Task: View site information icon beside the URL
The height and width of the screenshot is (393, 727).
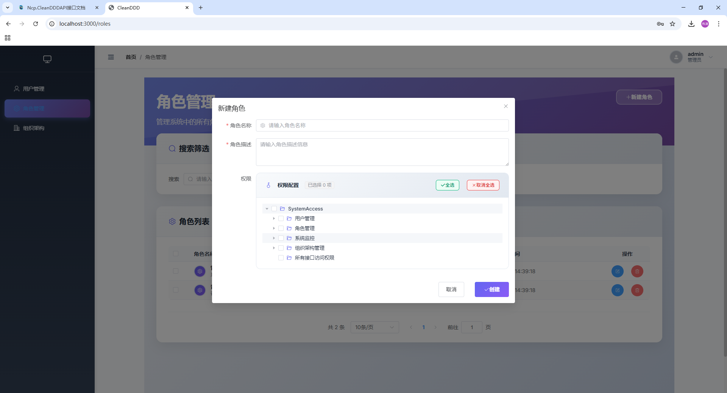Action: click(x=52, y=24)
